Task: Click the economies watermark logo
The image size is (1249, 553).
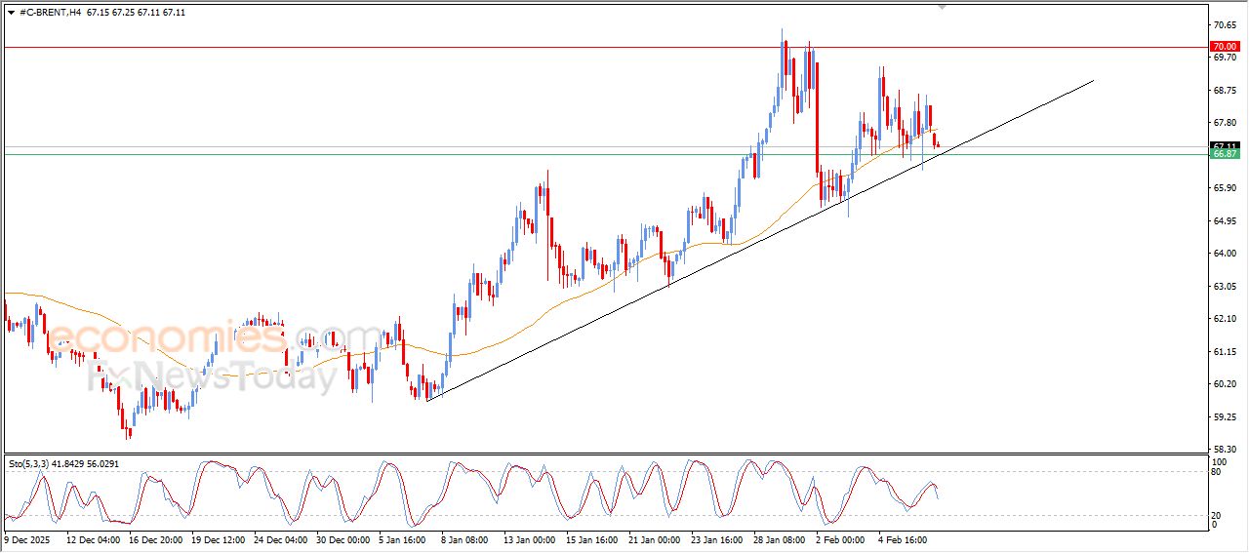Action: pyautogui.click(x=166, y=337)
